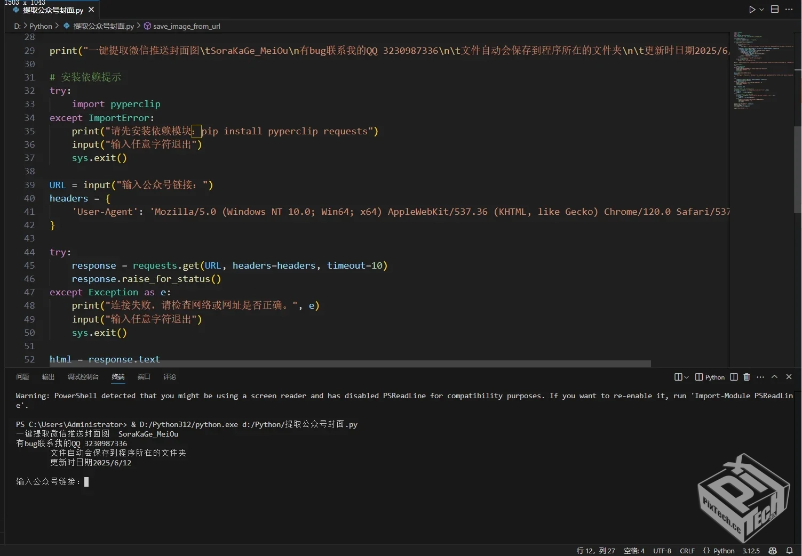802x556 pixels.
Task: Click the Copilot icon in status bar
Action: click(x=773, y=551)
